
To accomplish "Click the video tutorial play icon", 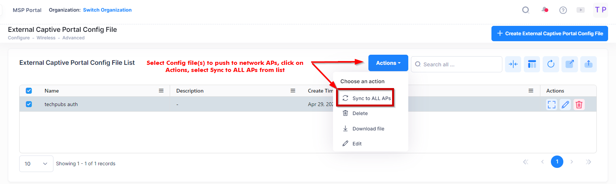I will point(581,10).
